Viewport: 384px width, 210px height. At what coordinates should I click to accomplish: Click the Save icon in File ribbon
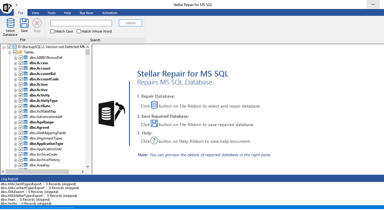click(24, 23)
